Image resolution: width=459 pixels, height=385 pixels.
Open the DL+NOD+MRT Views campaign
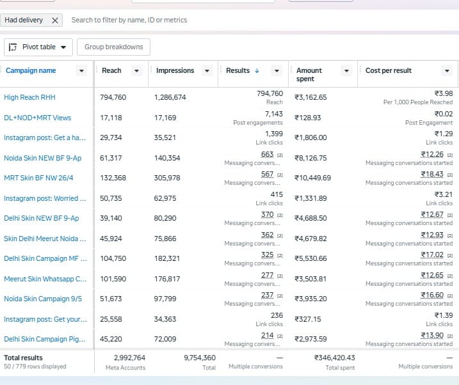pos(38,118)
